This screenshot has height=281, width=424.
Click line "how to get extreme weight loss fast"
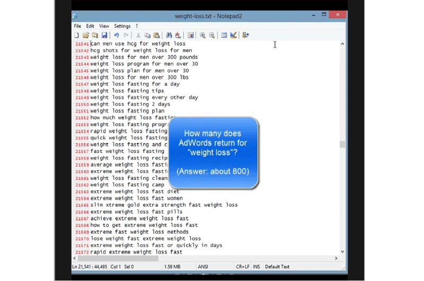coord(144,225)
